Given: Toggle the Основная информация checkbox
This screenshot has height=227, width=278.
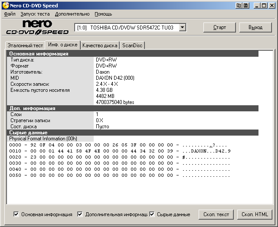Looking at the screenshot, I should point(16,214).
